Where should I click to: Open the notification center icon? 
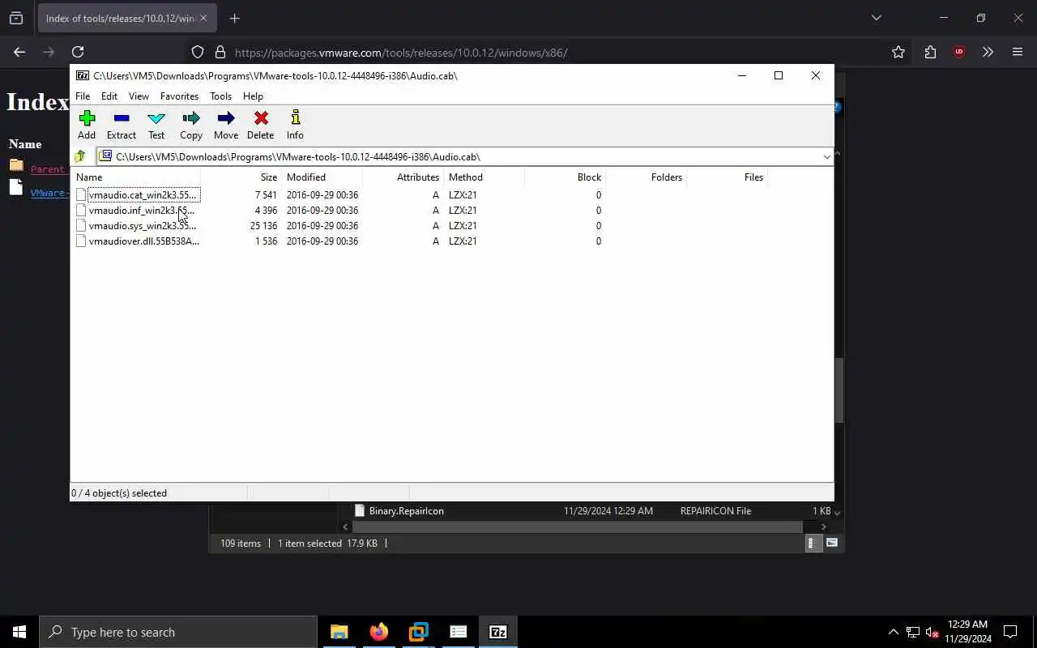click(1010, 632)
